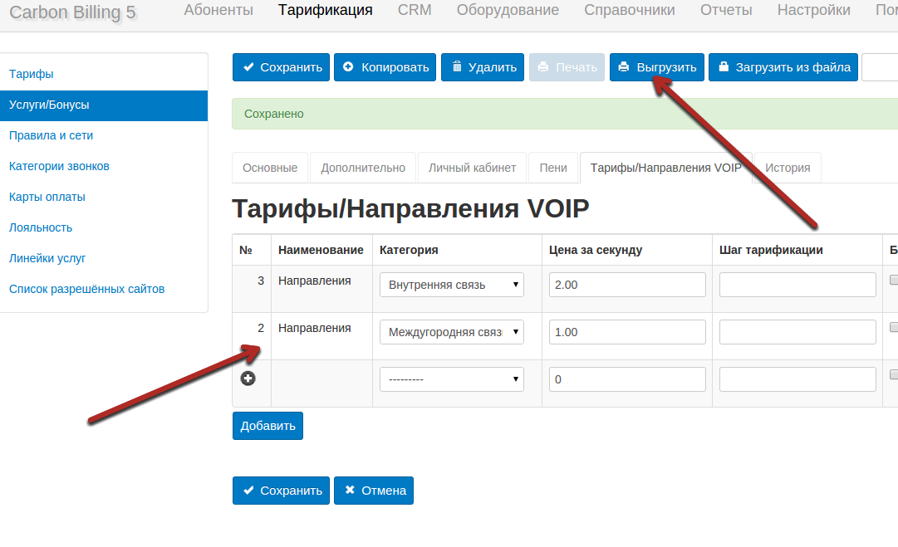Expand the empty category dropdown in last row

click(x=451, y=379)
